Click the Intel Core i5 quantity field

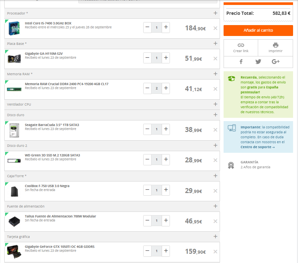coord(157,27)
